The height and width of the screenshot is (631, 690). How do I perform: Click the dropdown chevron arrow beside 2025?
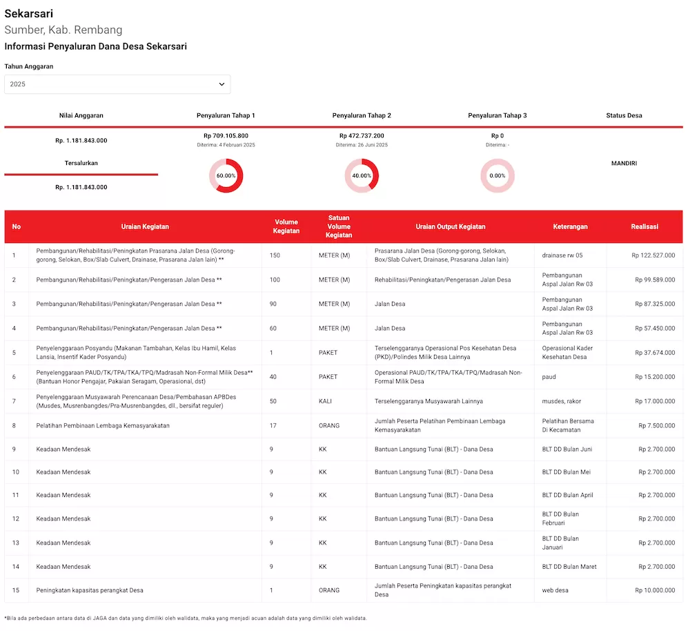221,84
